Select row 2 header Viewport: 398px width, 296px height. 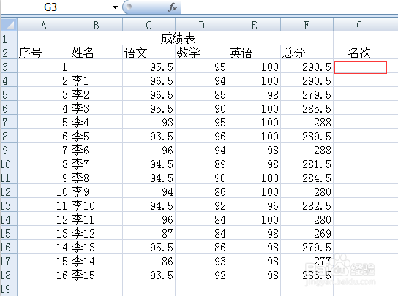pos(9,52)
